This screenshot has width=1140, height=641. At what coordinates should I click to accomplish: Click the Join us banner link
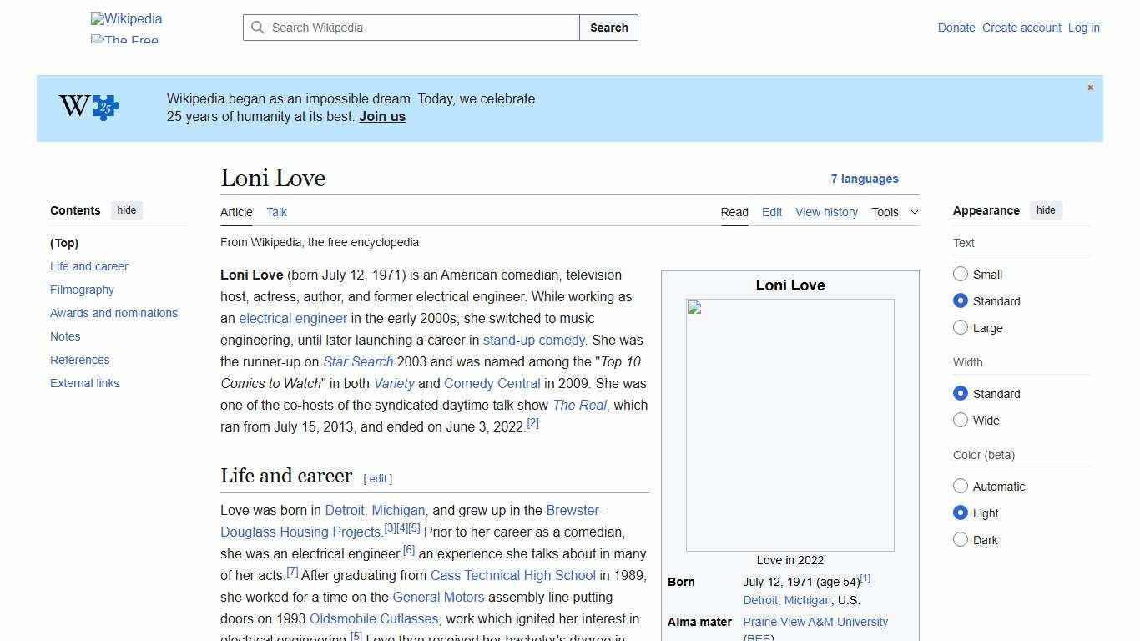(x=381, y=116)
